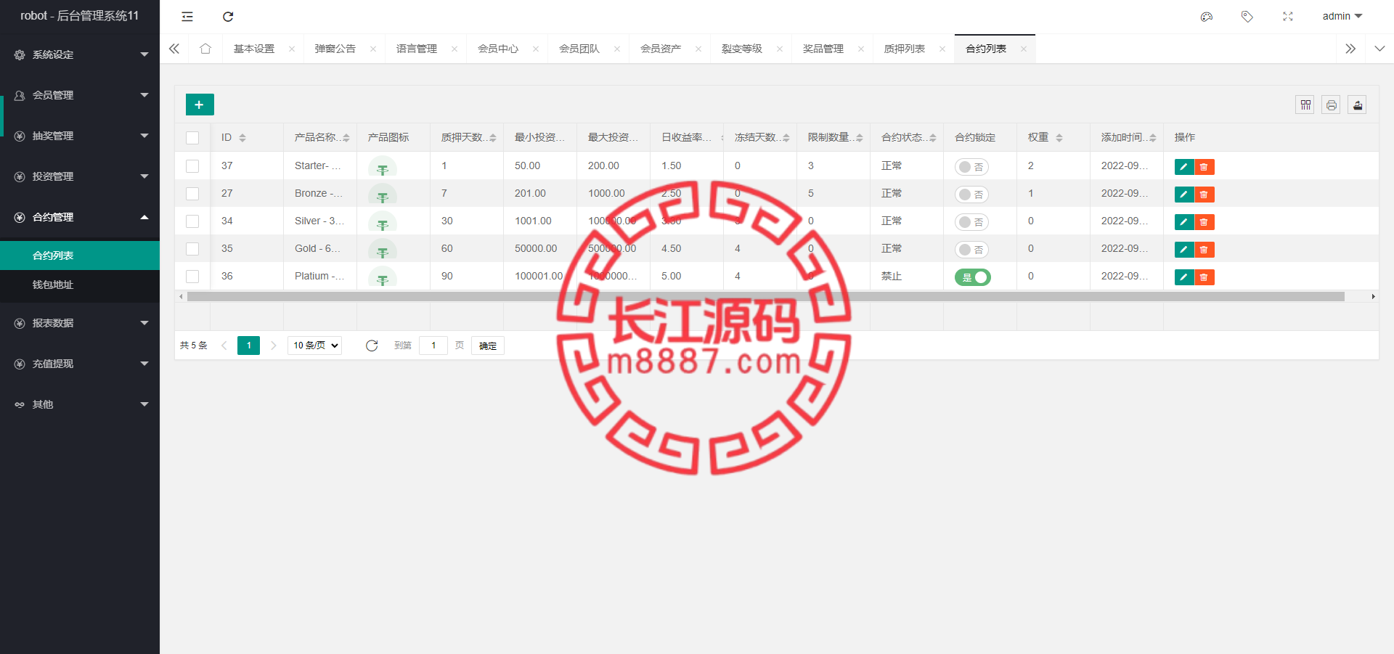Viewport: 1394px width, 654px height.
Task: Click 确定 to jump to page
Action: tap(488, 346)
